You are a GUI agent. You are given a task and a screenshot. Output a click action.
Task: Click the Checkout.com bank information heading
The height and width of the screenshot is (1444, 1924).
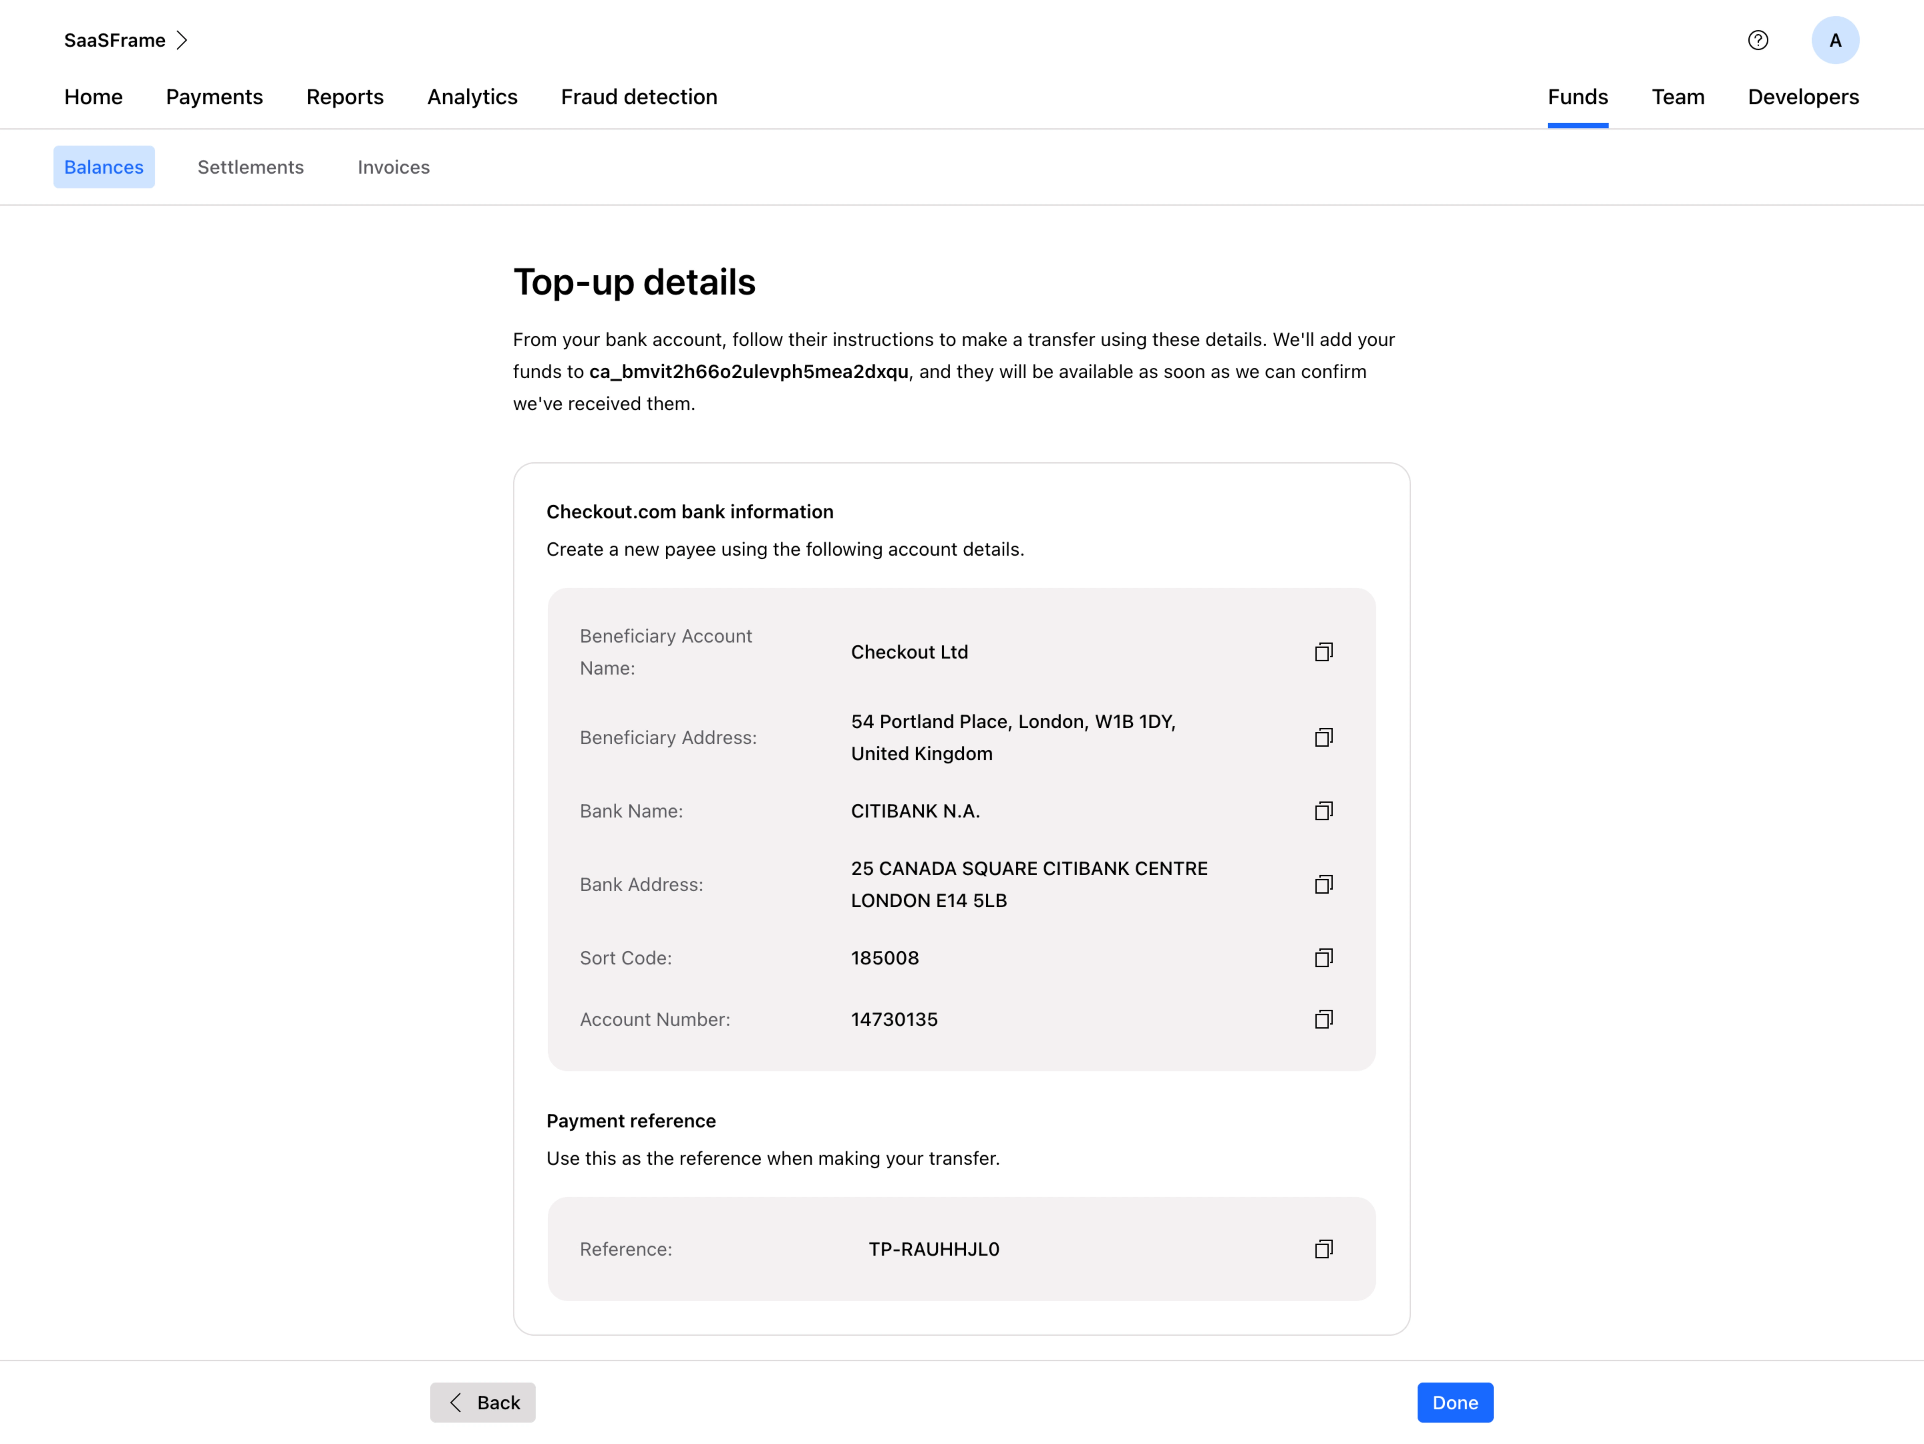pyautogui.click(x=690, y=512)
